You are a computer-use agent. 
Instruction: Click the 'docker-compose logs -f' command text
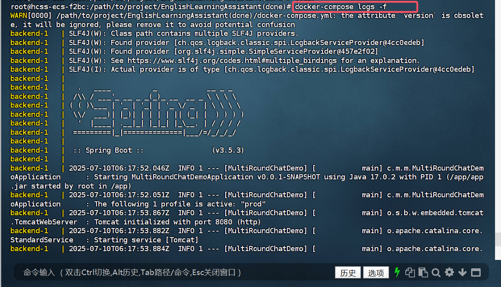[x=341, y=7]
